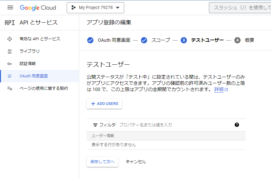This screenshot has width=271, height=178.
Task: Click the project selector dropdown arrow
Action: (x=118, y=8)
